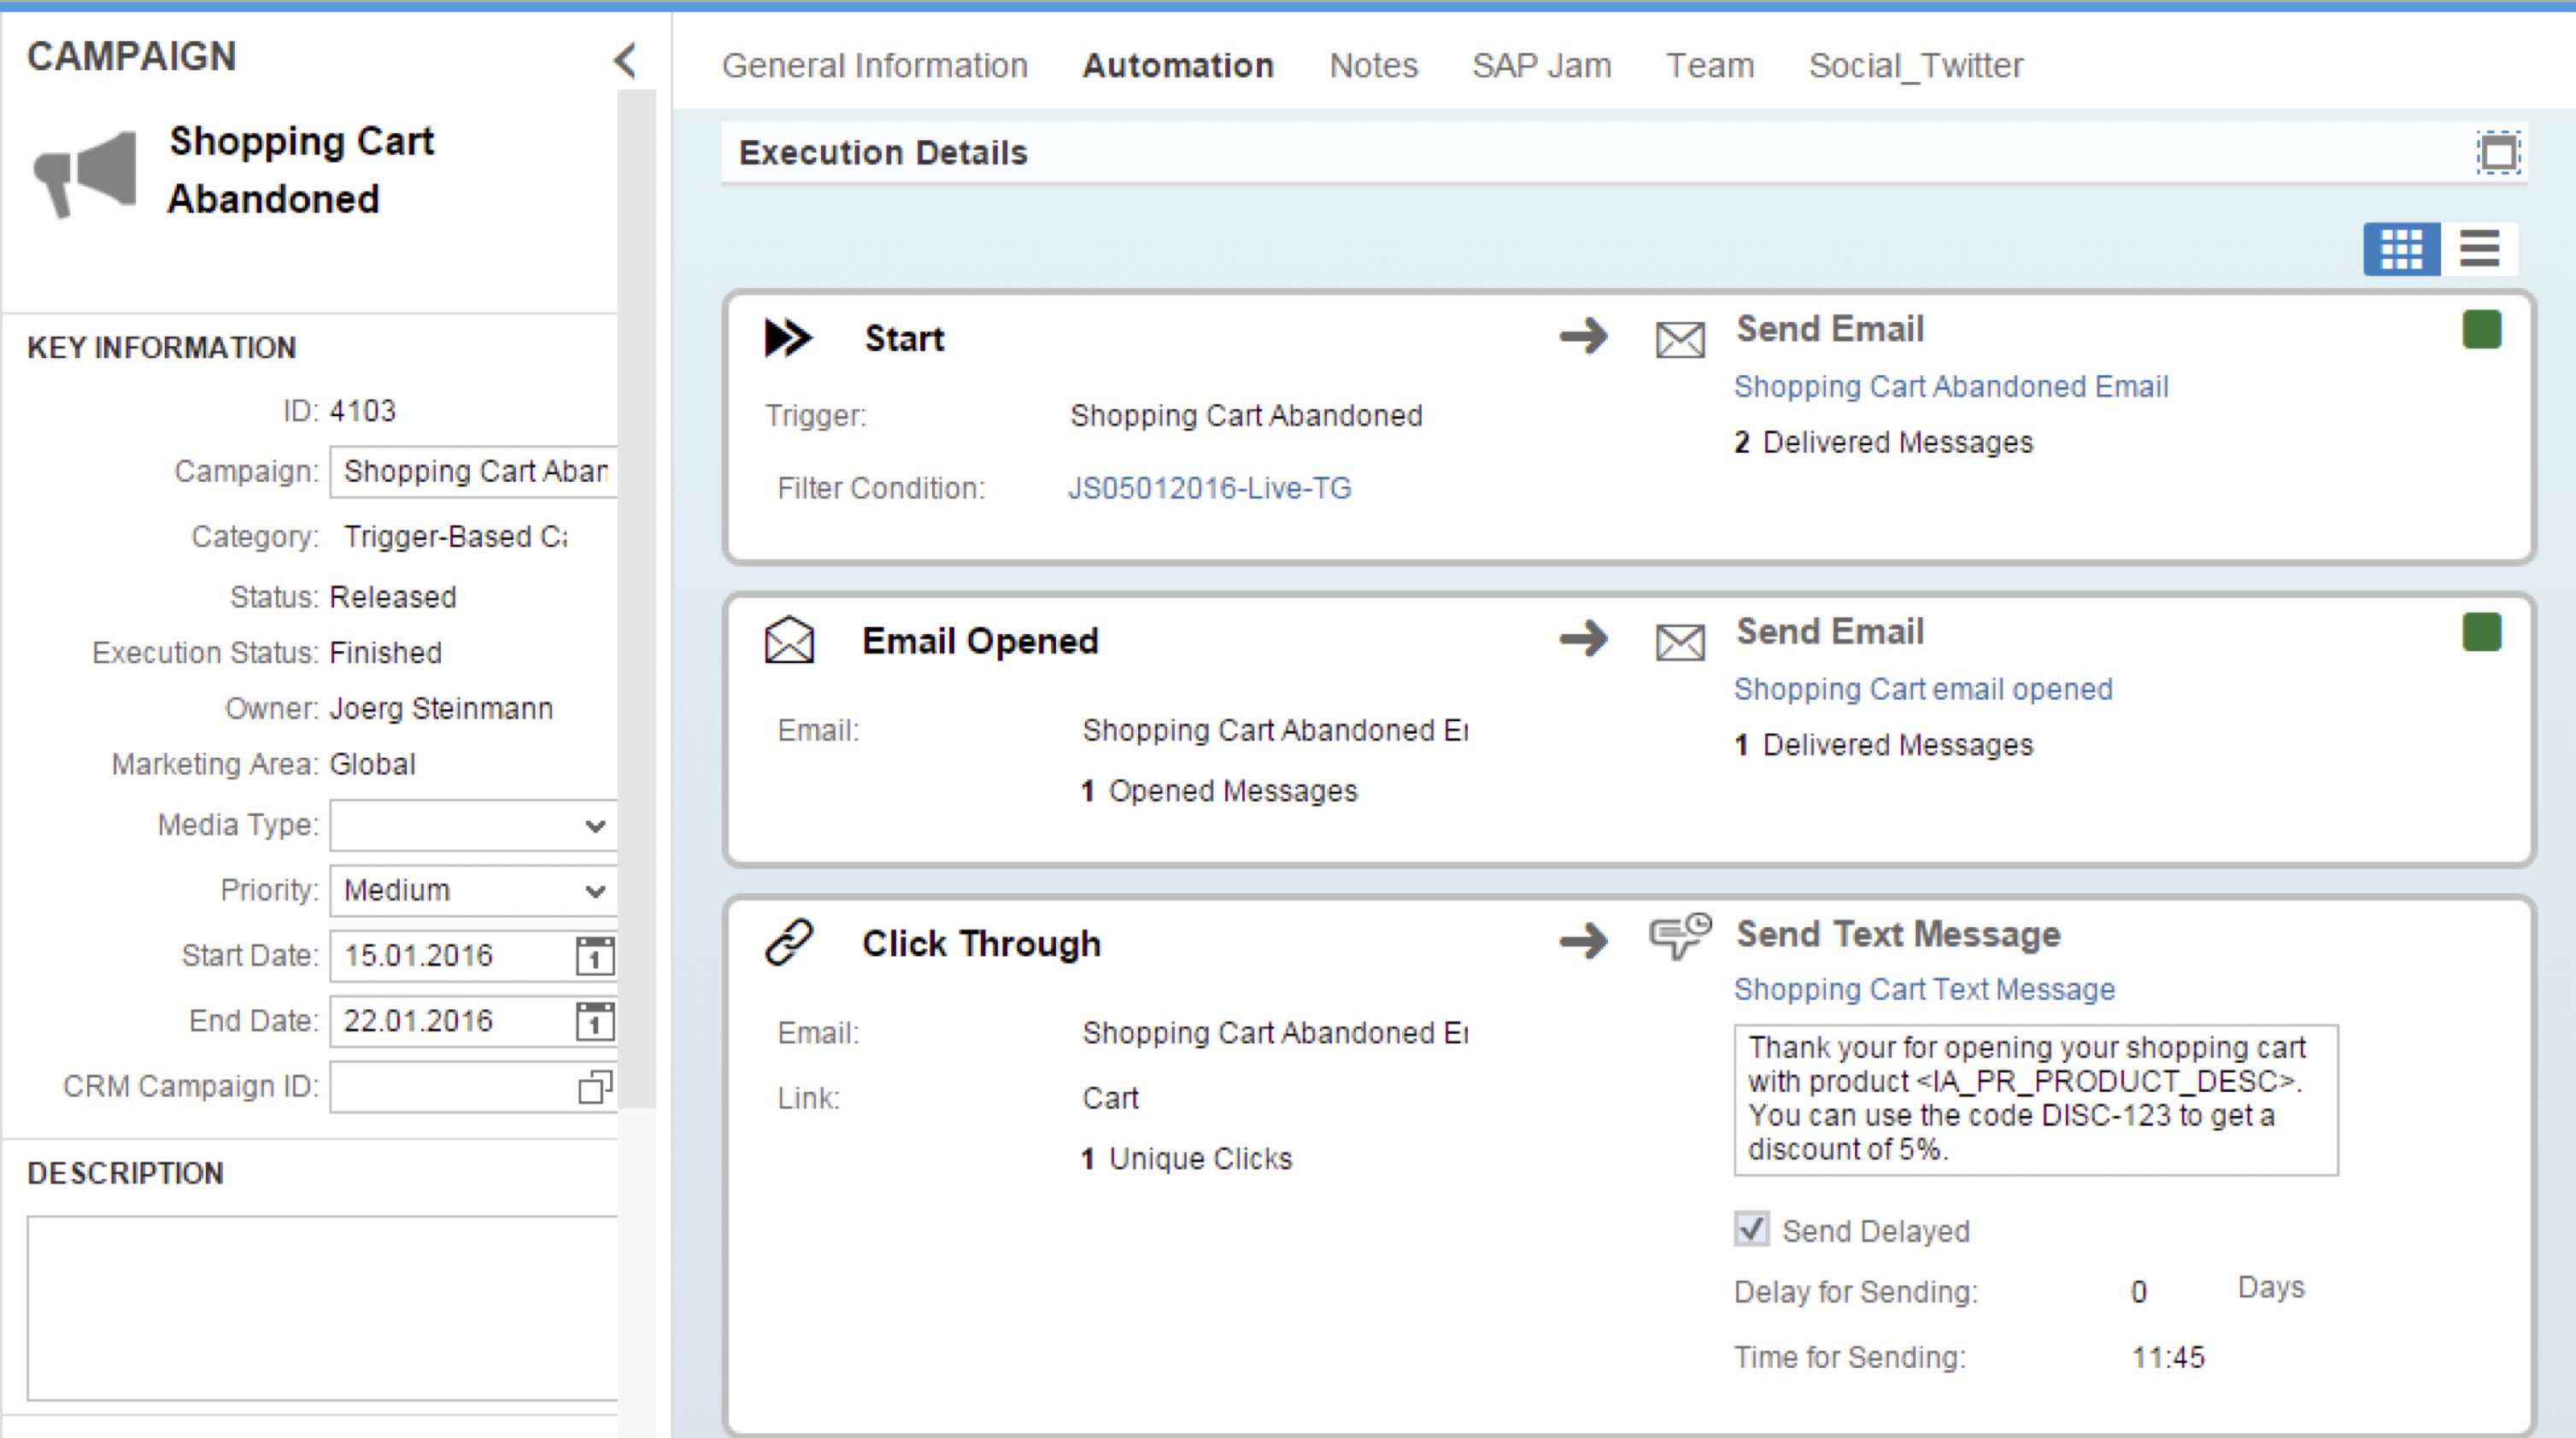Click the Email Opened envelope icon
Viewport: 2576px width, 1438px height.
pyautogui.click(x=789, y=640)
